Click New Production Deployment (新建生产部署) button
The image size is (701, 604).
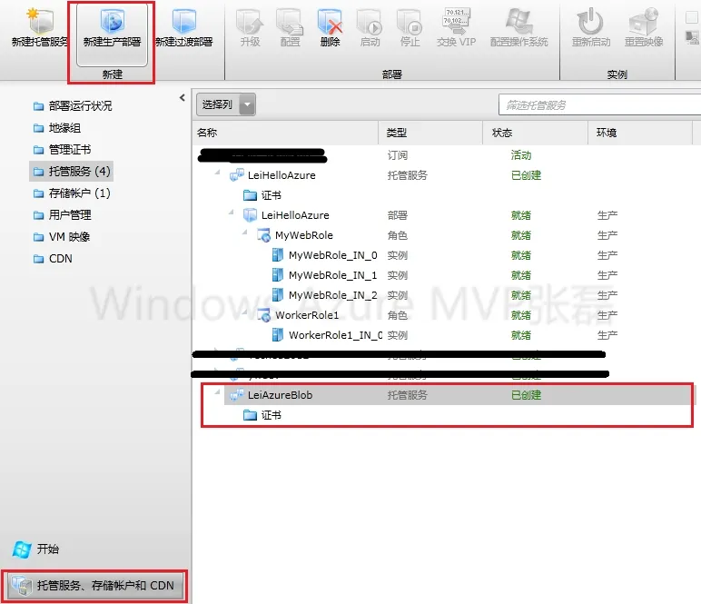point(112,34)
